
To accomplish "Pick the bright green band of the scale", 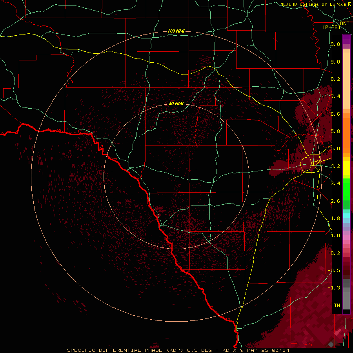I will click(346, 189).
